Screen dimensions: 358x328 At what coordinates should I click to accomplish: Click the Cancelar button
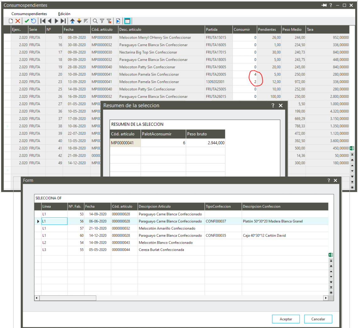318,319
